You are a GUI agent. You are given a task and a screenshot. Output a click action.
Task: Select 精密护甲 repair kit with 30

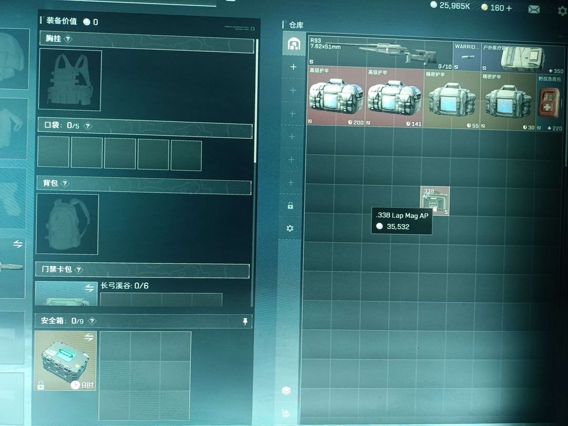[x=508, y=102]
